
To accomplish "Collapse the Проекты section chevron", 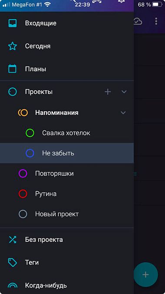I will coord(124,92).
